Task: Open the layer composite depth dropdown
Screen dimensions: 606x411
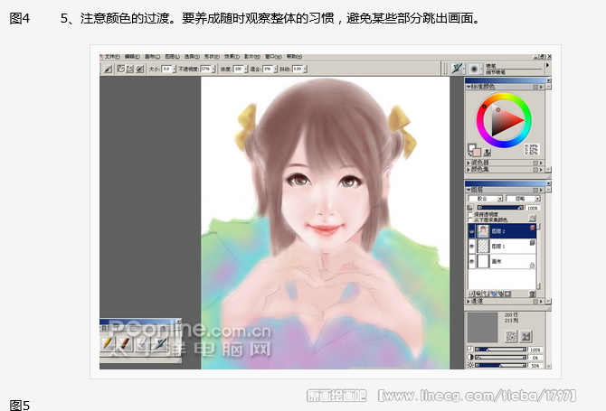Action: [x=524, y=199]
